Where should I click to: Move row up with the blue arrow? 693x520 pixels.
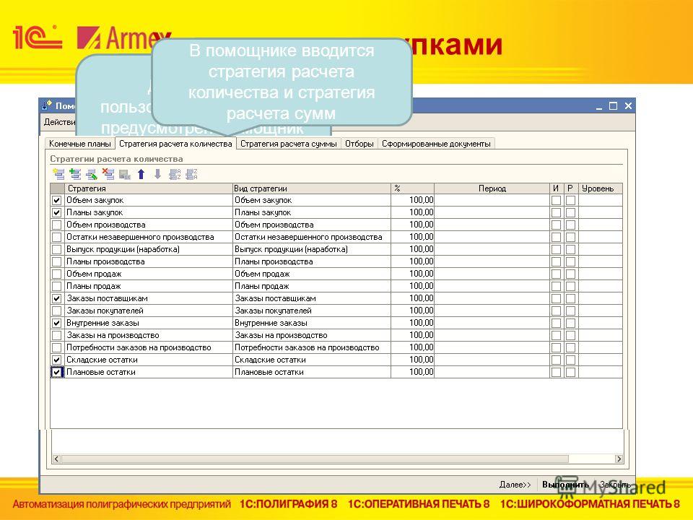click(141, 174)
